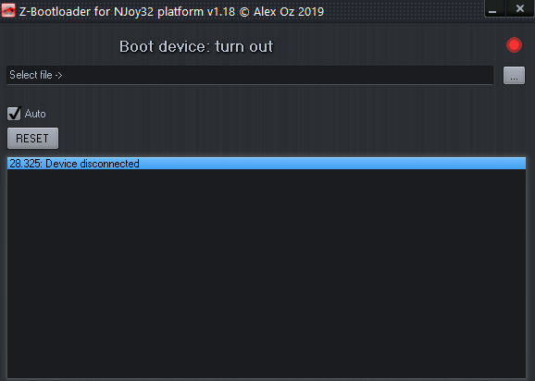The width and height of the screenshot is (535, 381).
Task: Open file browser with the ellipsis button
Action: 514,75
